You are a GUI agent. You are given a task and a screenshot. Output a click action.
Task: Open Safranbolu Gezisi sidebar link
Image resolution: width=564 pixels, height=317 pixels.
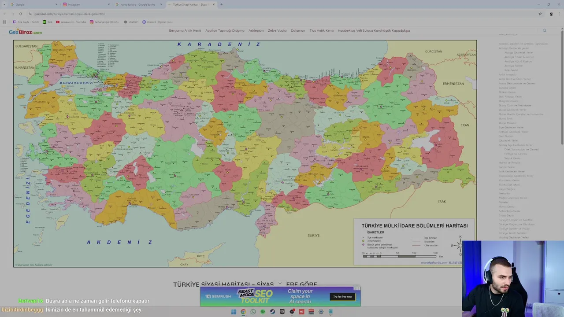pos(510,211)
